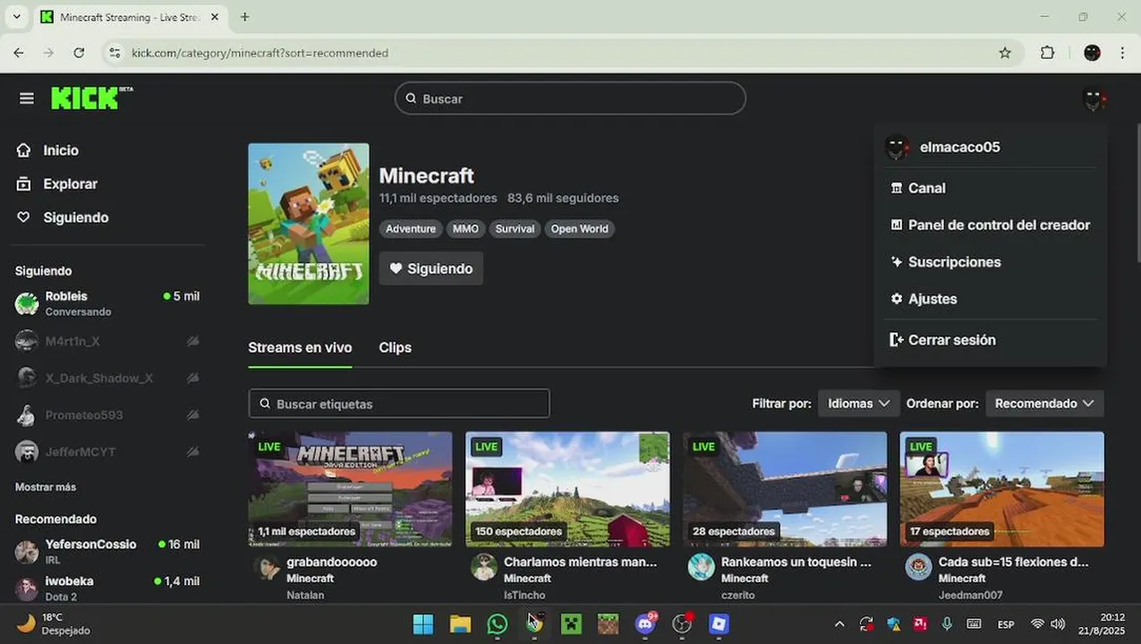Open the Minecraft category cover image
The width and height of the screenshot is (1141, 644).
[x=309, y=224]
